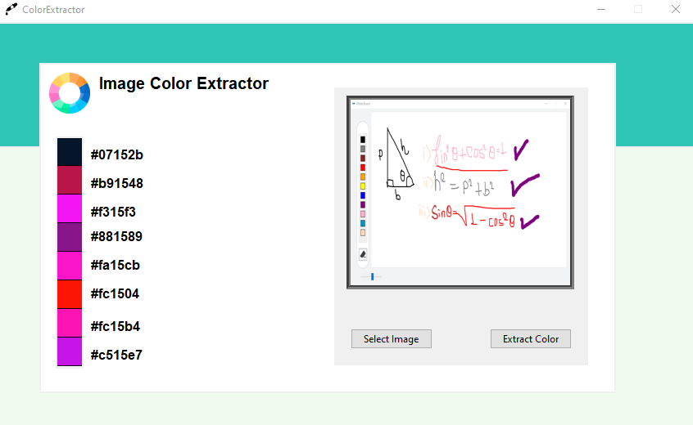693x425 pixels.
Task: Select the red #fc1504 swatch
Action: click(x=70, y=294)
